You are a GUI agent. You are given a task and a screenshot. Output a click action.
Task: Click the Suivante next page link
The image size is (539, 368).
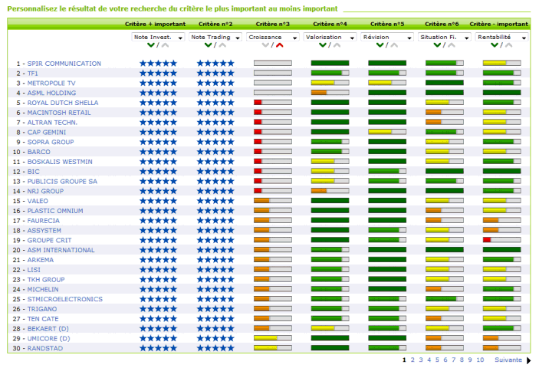point(508,360)
